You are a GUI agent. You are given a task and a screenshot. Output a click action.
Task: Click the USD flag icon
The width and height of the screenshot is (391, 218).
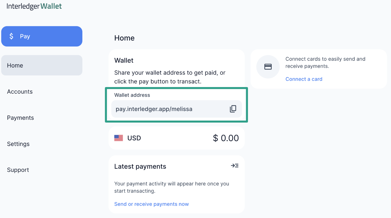[119, 138]
